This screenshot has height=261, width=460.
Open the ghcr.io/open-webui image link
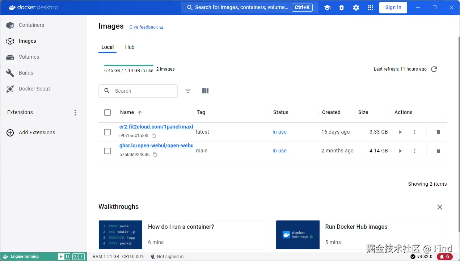[156, 146]
